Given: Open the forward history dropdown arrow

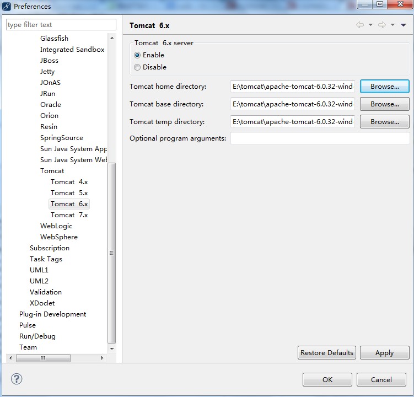Looking at the screenshot, I should (393, 25).
